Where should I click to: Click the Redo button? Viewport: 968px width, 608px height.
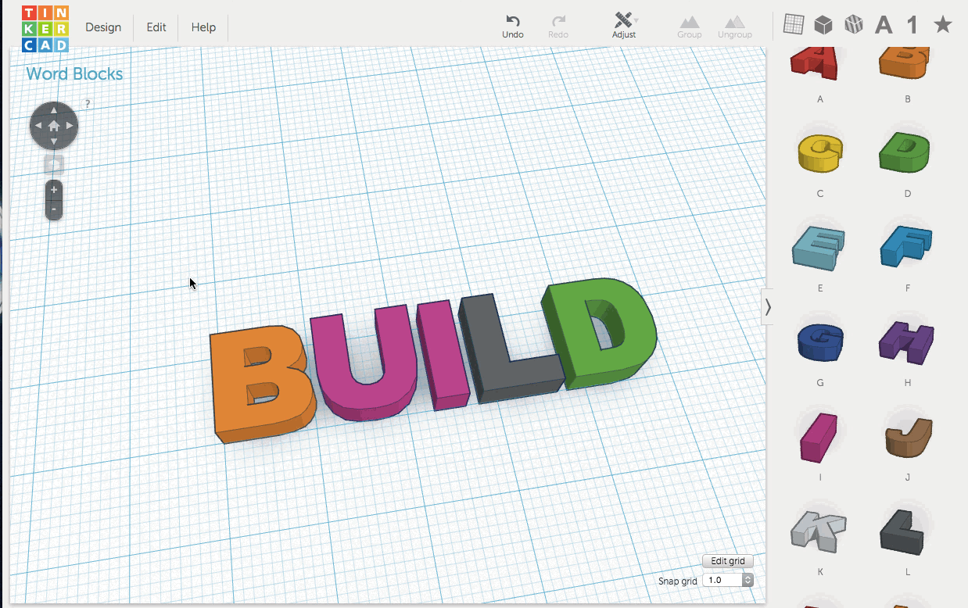pos(558,27)
